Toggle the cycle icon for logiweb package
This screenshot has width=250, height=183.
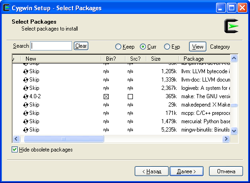click(26, 88)
